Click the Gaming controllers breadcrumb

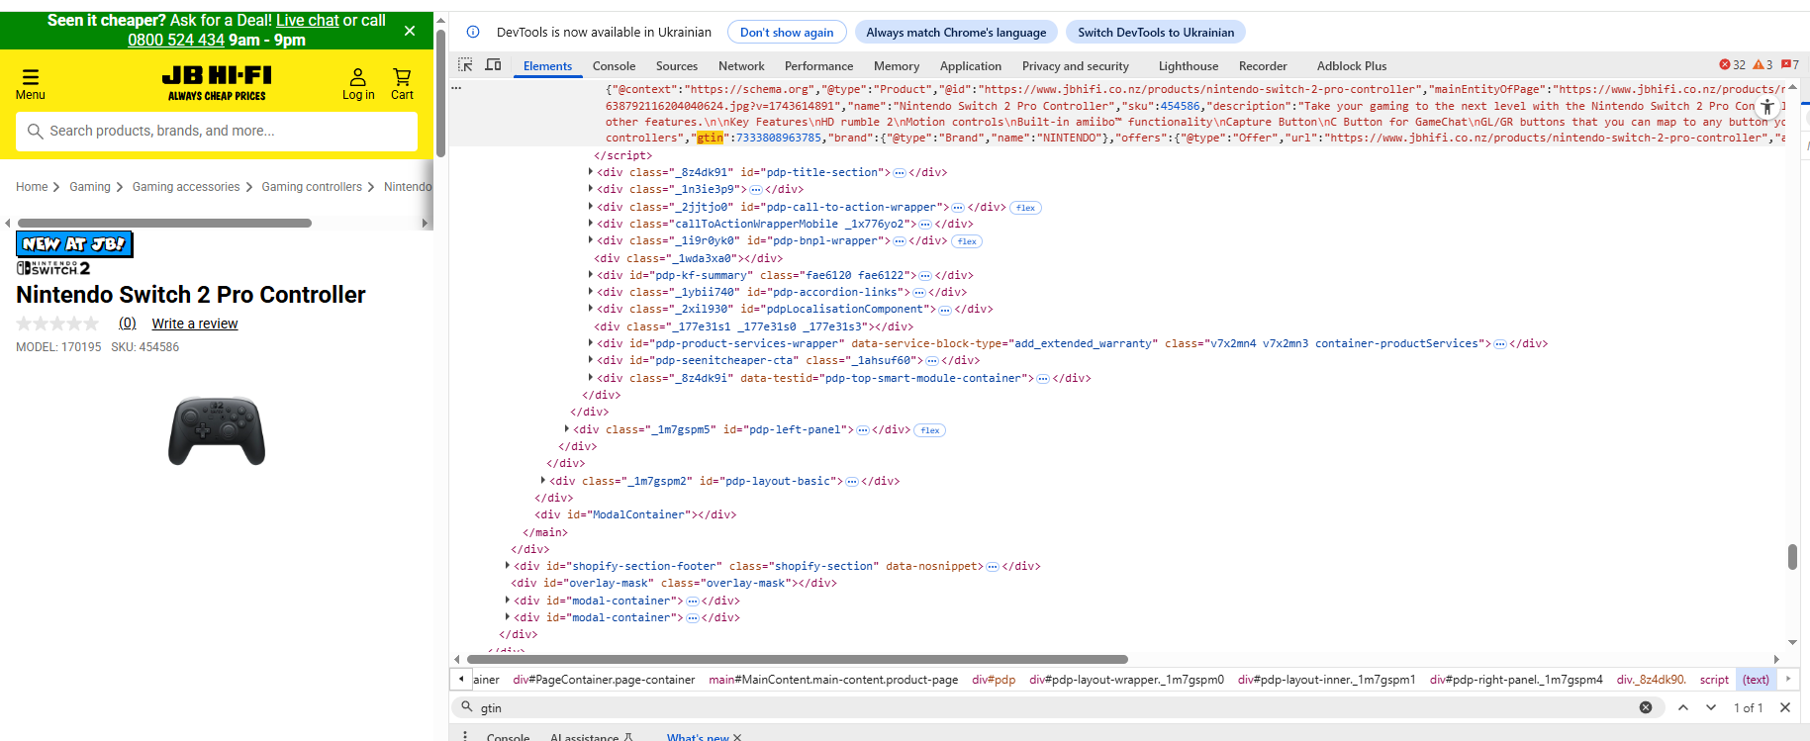[x=312, y=187]
